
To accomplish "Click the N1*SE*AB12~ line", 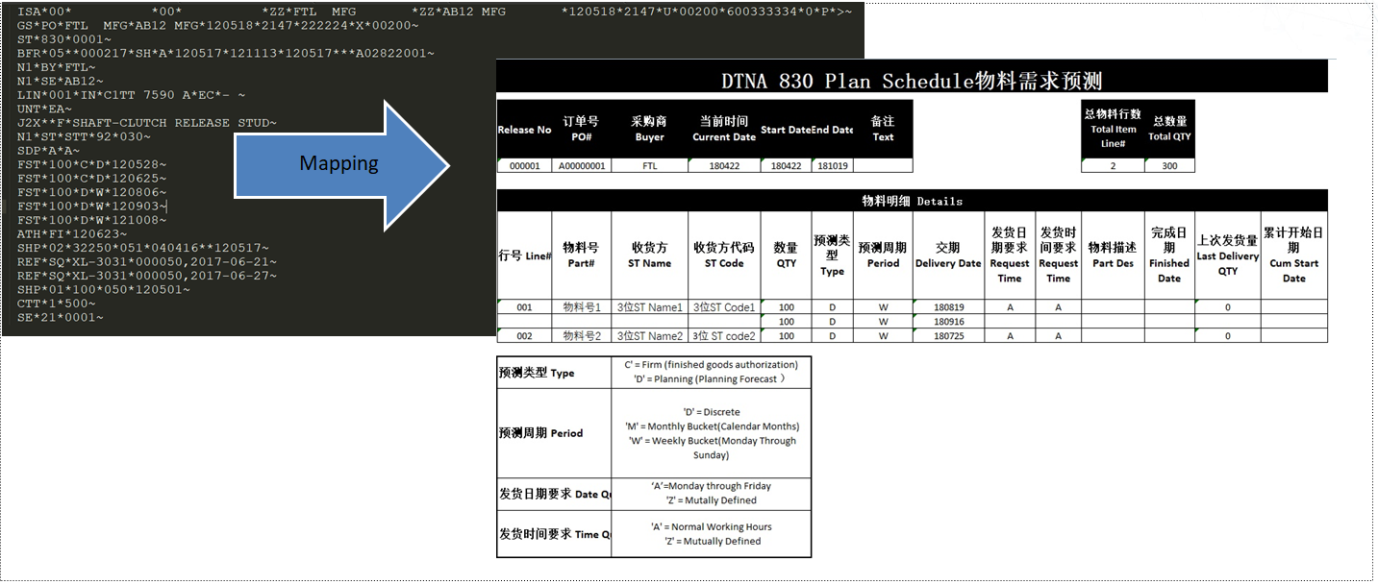I will pyautogui.click(x=61, y=81).
